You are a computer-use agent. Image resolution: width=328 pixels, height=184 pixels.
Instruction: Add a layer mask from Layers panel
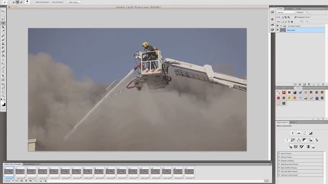pos(304,84)
